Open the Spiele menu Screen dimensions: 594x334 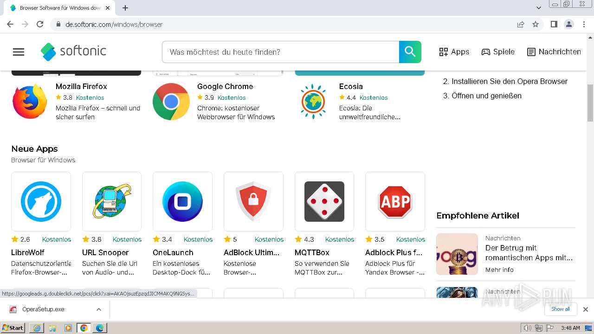tap(498, 52)
